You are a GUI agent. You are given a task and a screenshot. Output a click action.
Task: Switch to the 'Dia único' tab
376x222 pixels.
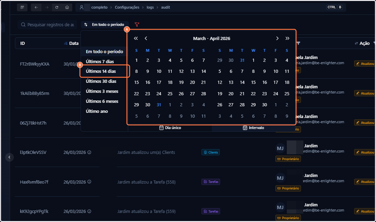tap(170, 128)
